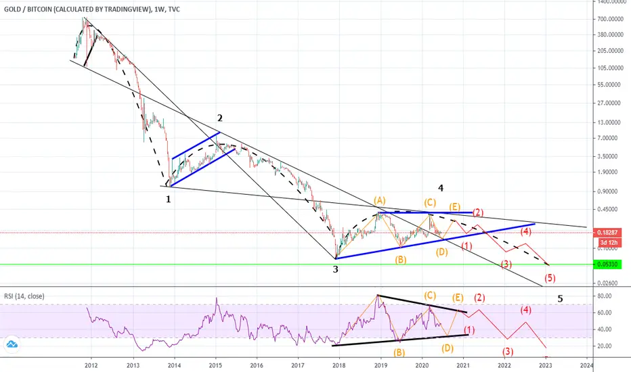Click the 2020 label on time axis
The image size is (631, 372).
click(x=422, y=365)
